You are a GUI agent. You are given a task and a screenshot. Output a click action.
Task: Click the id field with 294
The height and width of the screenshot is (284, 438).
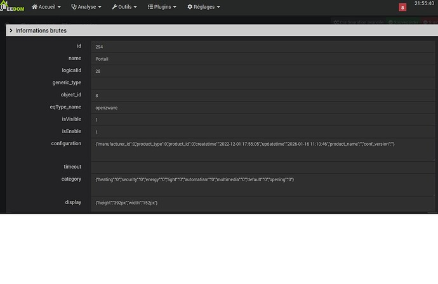tap(263, 47)
